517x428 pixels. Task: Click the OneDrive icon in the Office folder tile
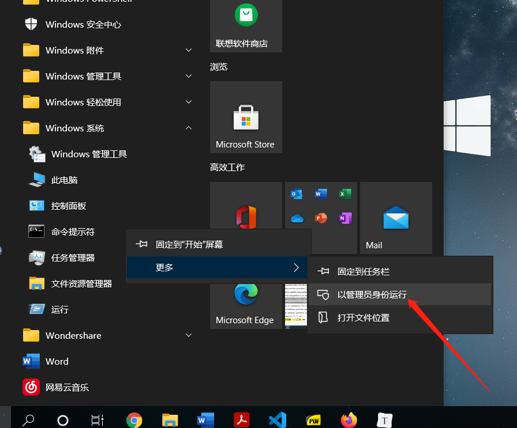(297, 218)
